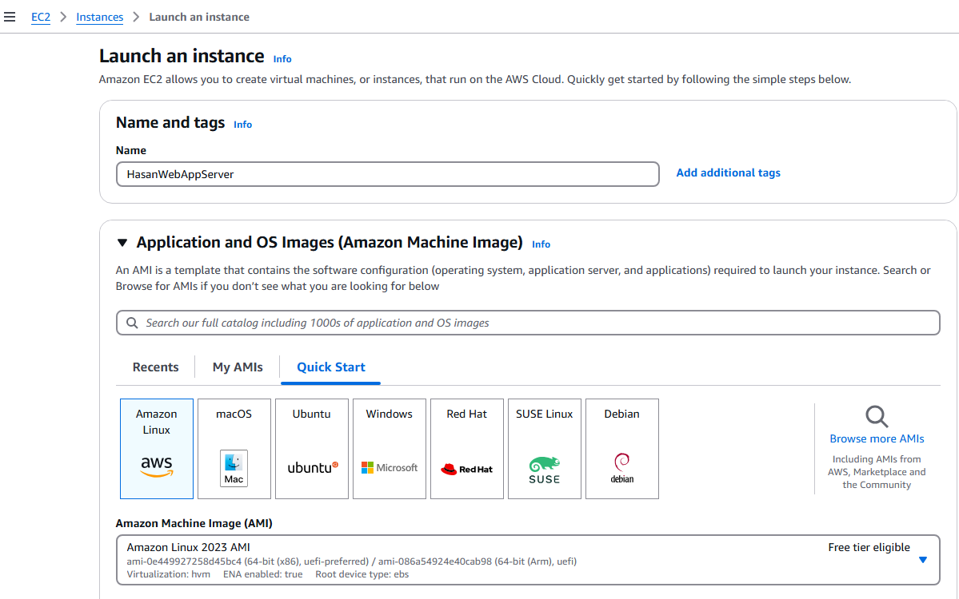959x599 pixels.
Task: Open the Instances breadcrumb link
Action: click(100, 17)
